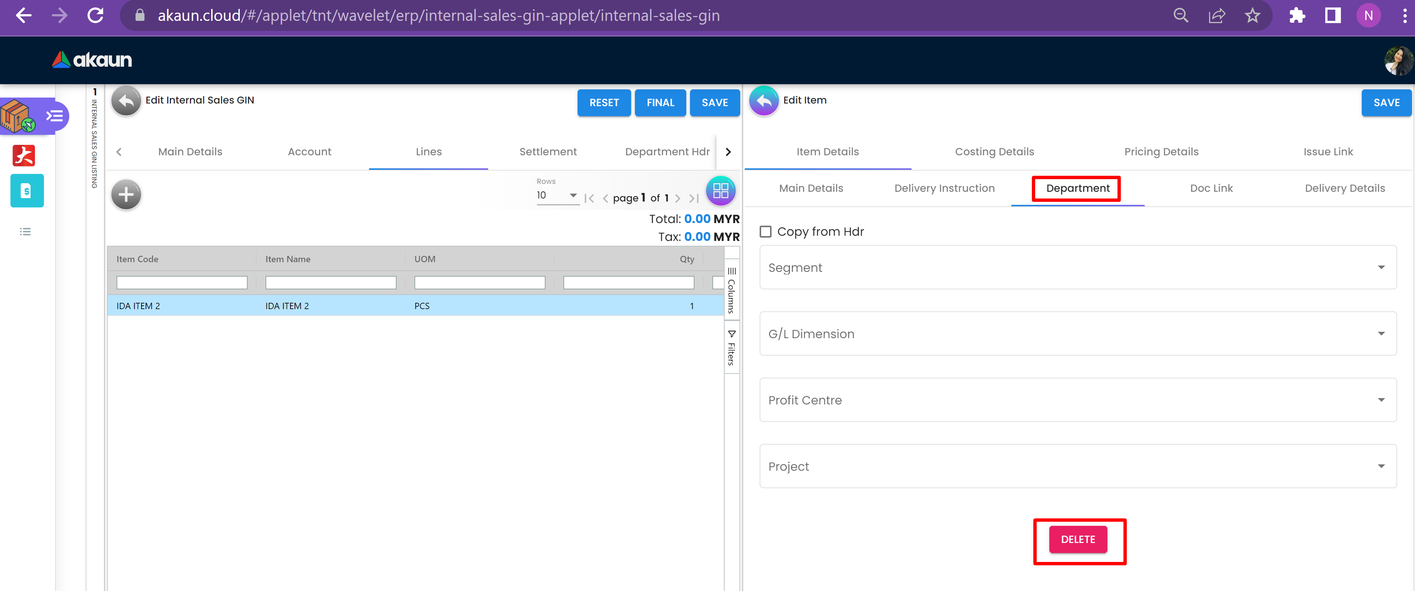The image size is (1415, 591).
Task: Expand the Profit Centre dropdown
Action: 1077,400
